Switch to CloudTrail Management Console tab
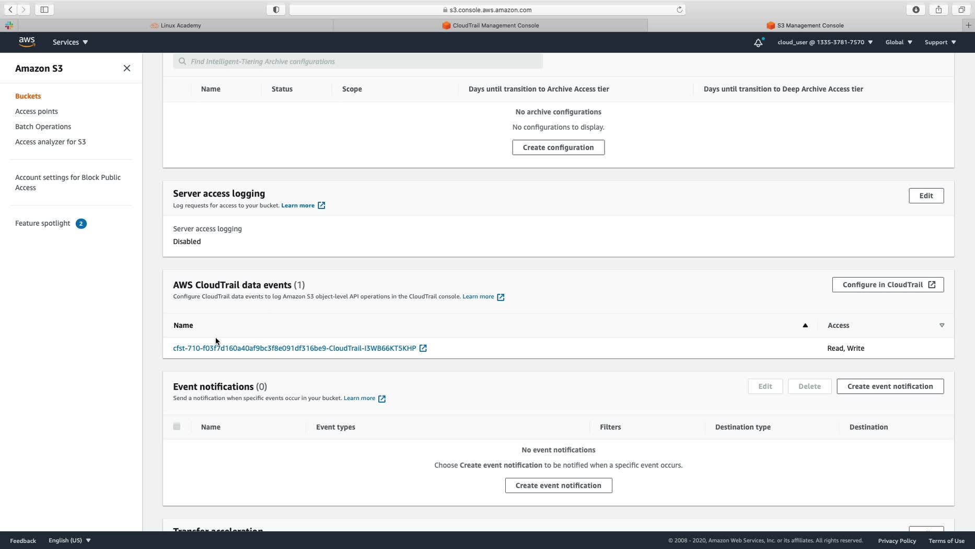Viewport: 975px width, 549px height. tap(491, 25)
